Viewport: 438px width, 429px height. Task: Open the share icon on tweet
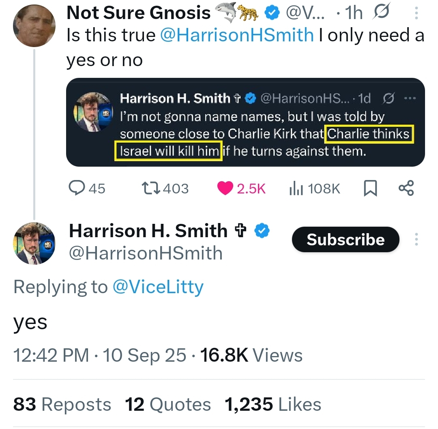pyautogui.click(x=406, y=188)
